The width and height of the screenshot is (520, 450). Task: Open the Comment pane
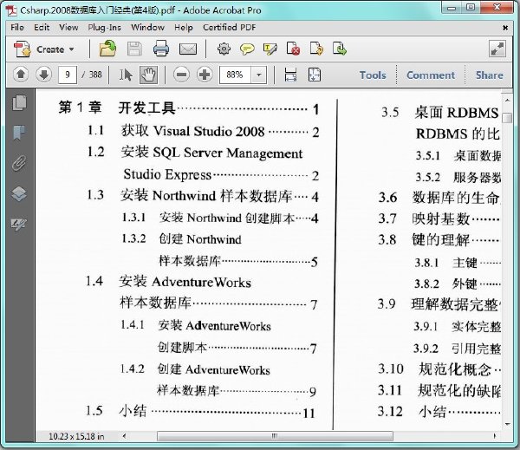pyautogui.click(x=431, y=75)
